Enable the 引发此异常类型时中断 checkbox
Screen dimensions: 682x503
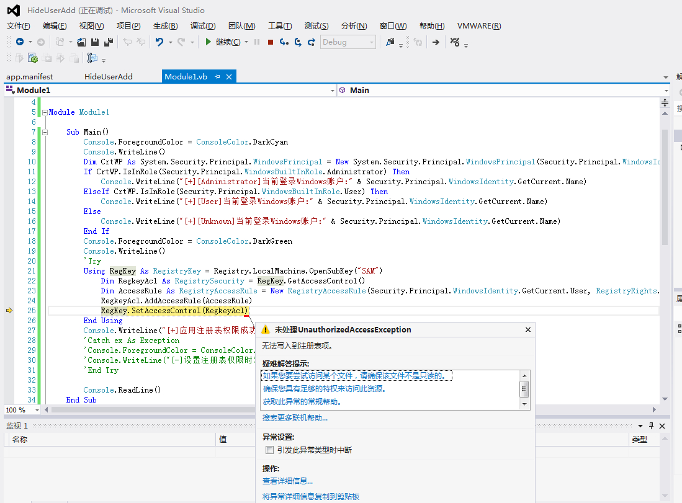(269, 450)
